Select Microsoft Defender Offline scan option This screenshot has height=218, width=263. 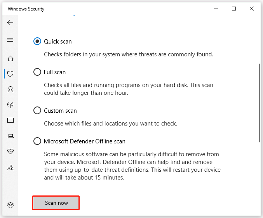[x=37, y=141]
